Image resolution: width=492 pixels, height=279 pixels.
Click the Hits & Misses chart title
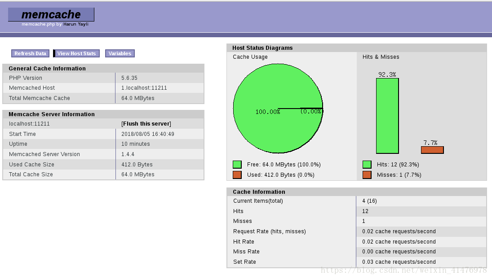381,57
